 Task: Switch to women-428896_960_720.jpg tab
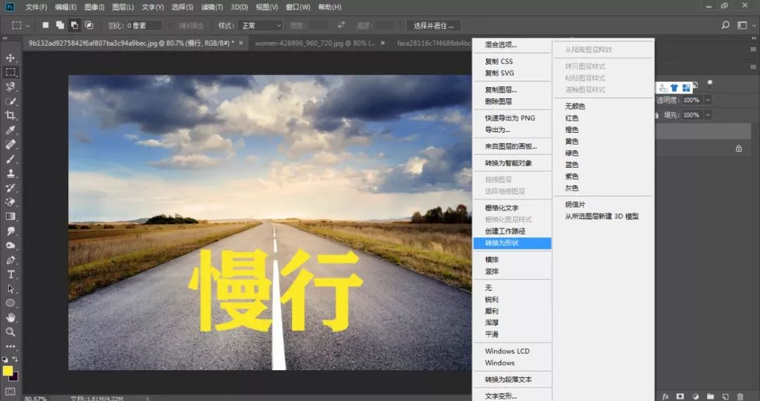(x=315, y=43)
